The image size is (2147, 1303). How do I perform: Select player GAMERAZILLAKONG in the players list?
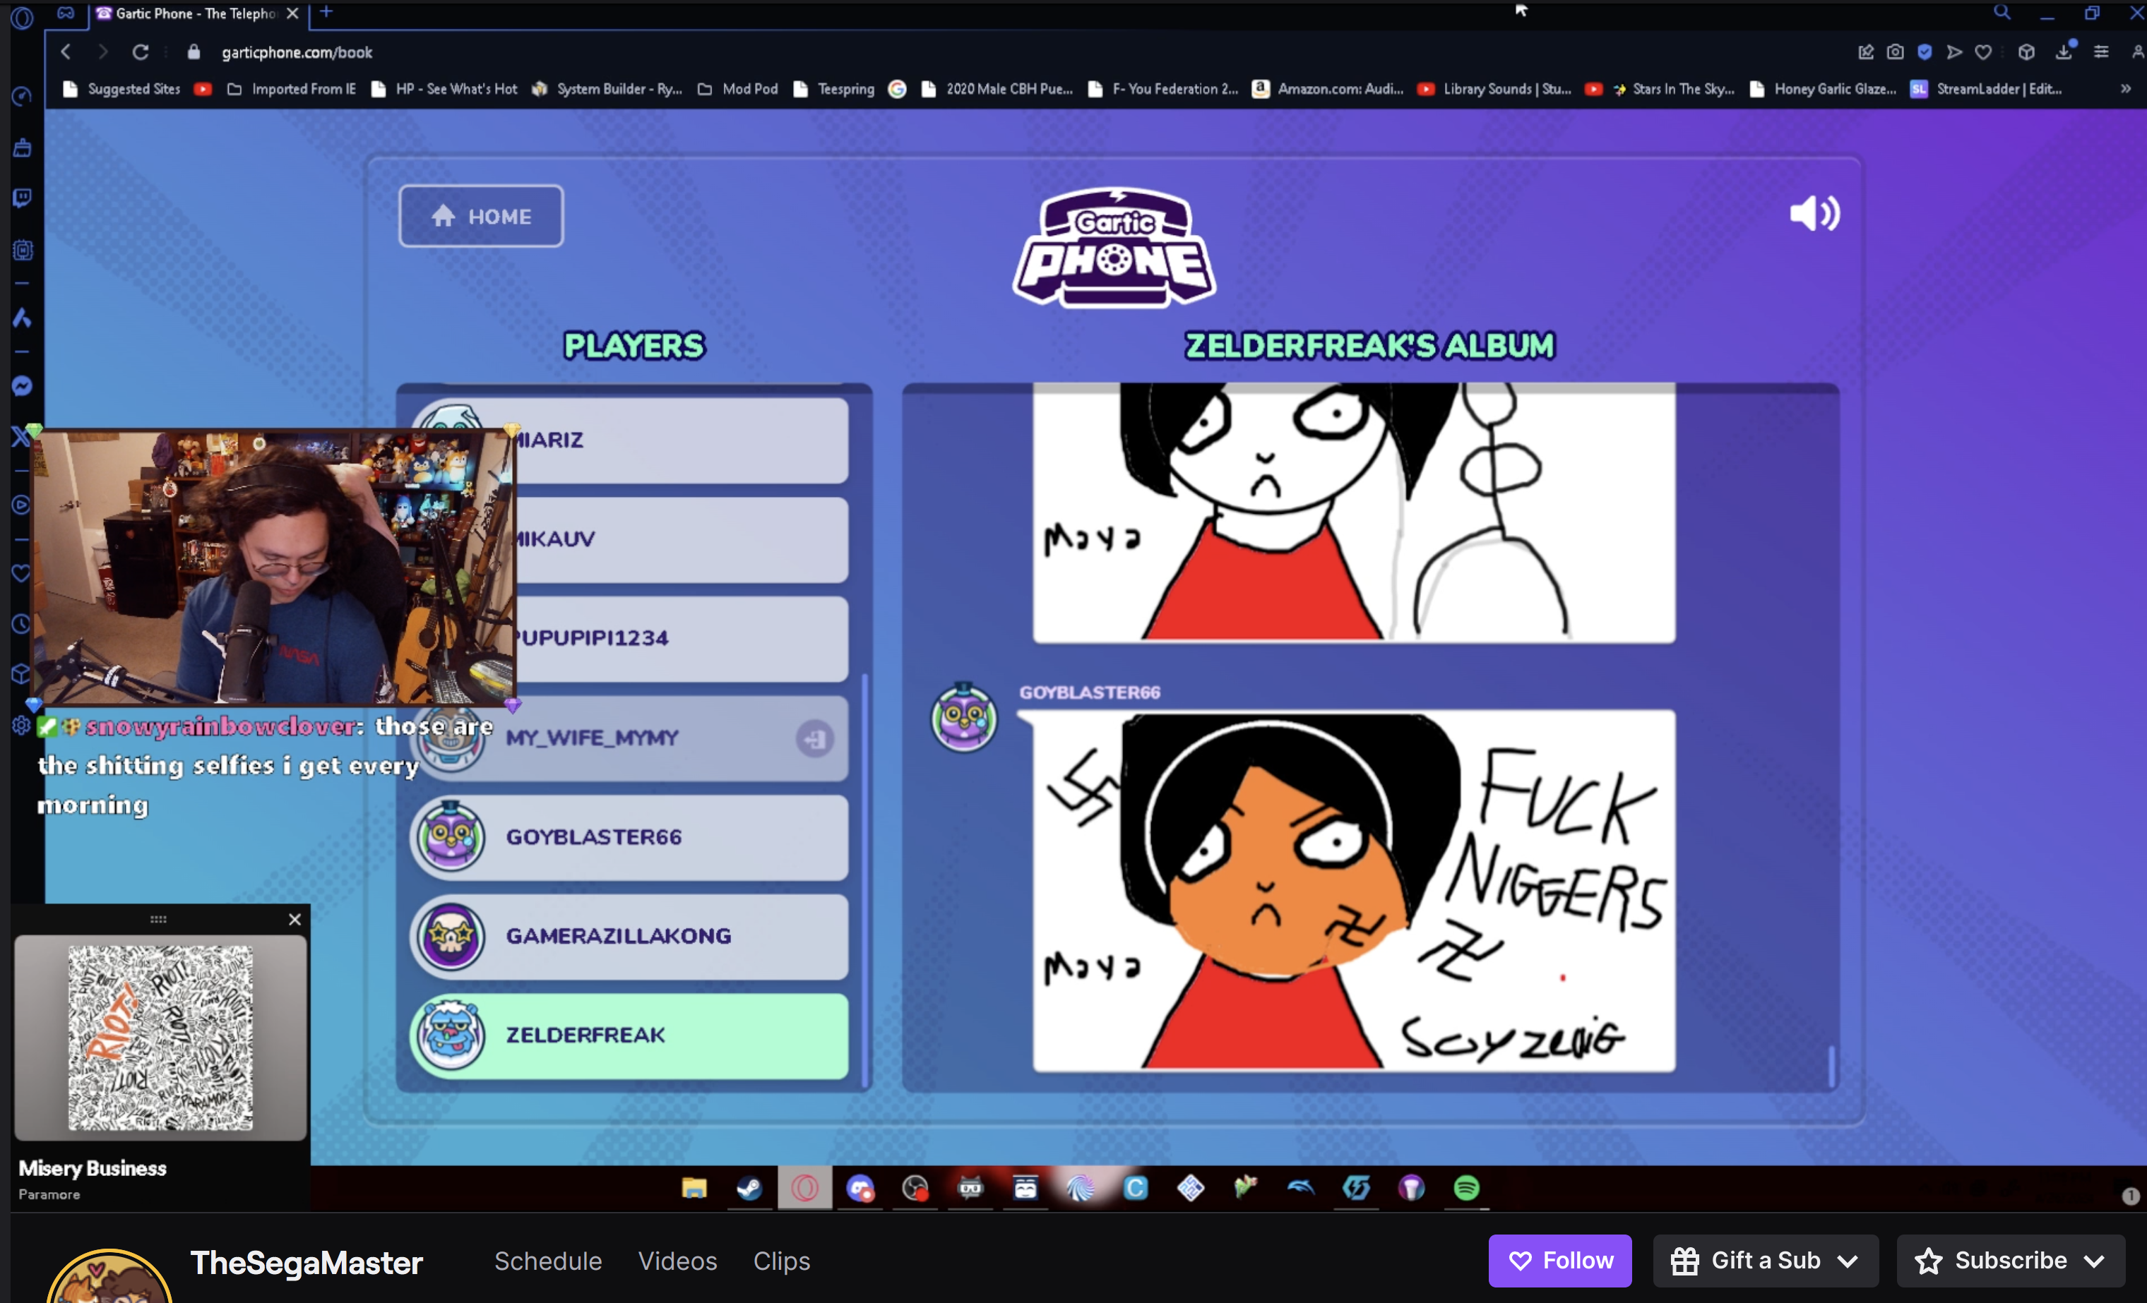click(629, 937)
